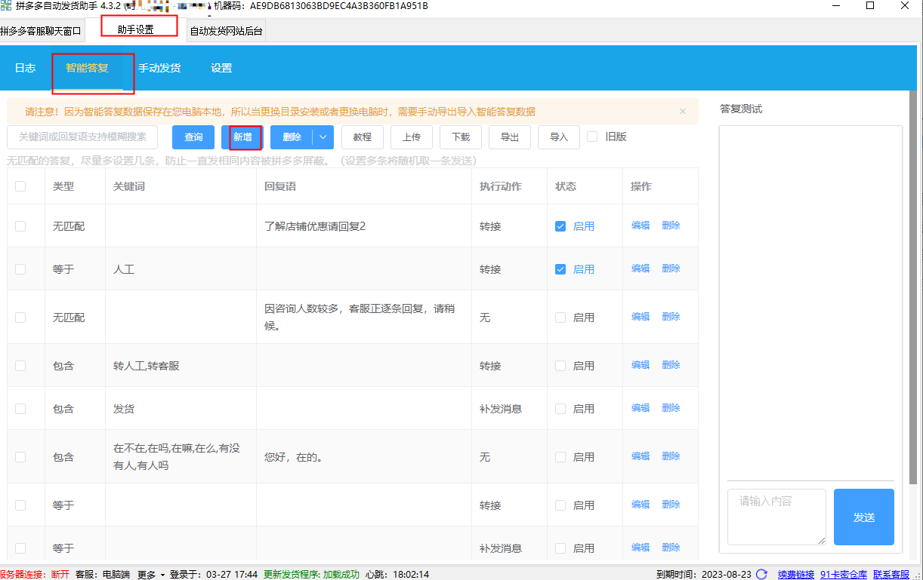This screenshot has height=580, width=923.
Task: Click the 答复测试 panel title
Action: (x=741, y=109)
